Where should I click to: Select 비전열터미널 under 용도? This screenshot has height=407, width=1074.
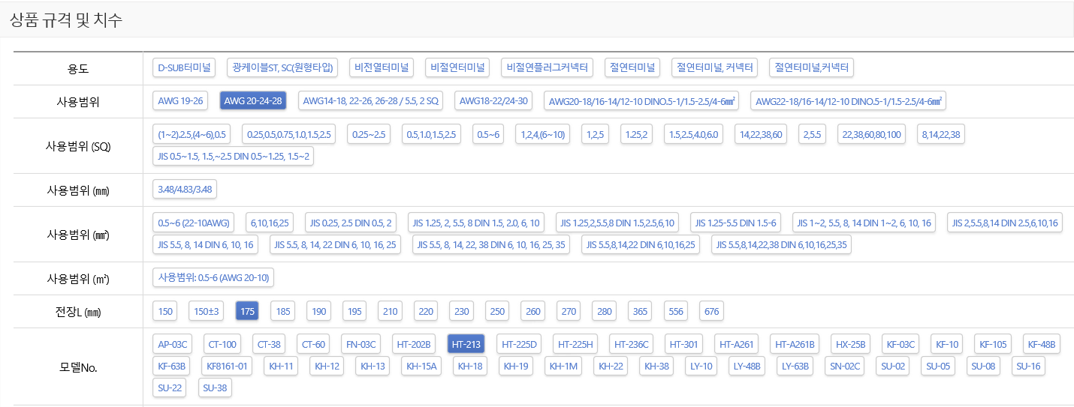[382, 67]
